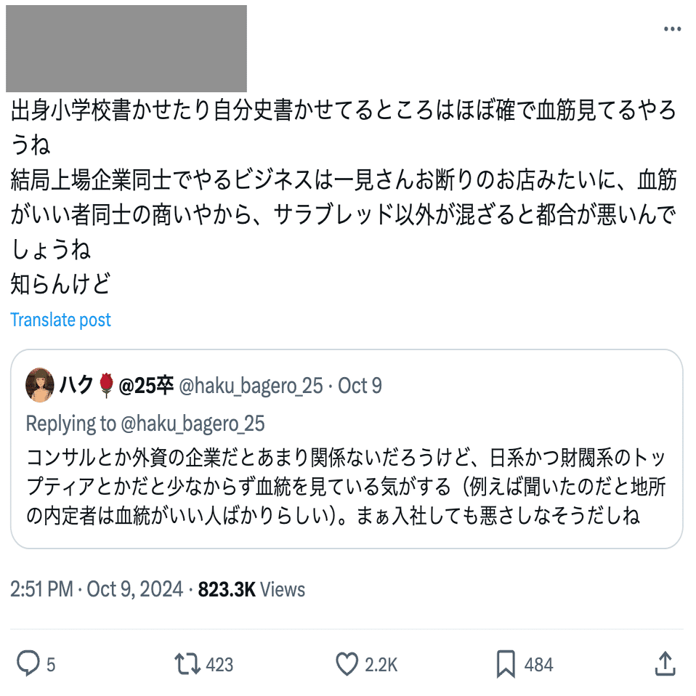This screenshot has width=696, height=696.
Task: Open the @haku_bagero_25 handle beside the display name
Action: click(250, 386)
